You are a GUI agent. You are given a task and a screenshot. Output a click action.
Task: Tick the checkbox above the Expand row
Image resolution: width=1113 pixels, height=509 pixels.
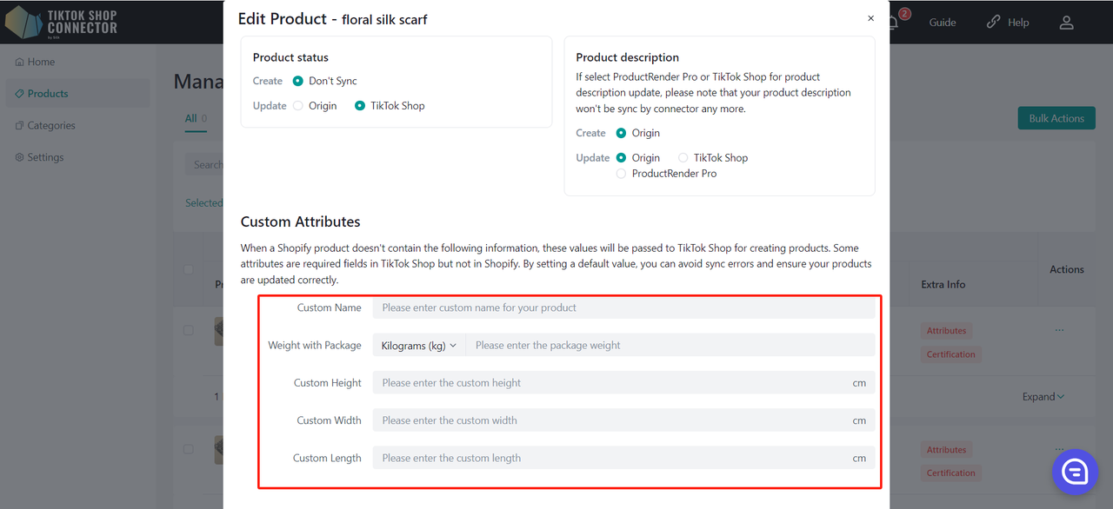[188, 330]
